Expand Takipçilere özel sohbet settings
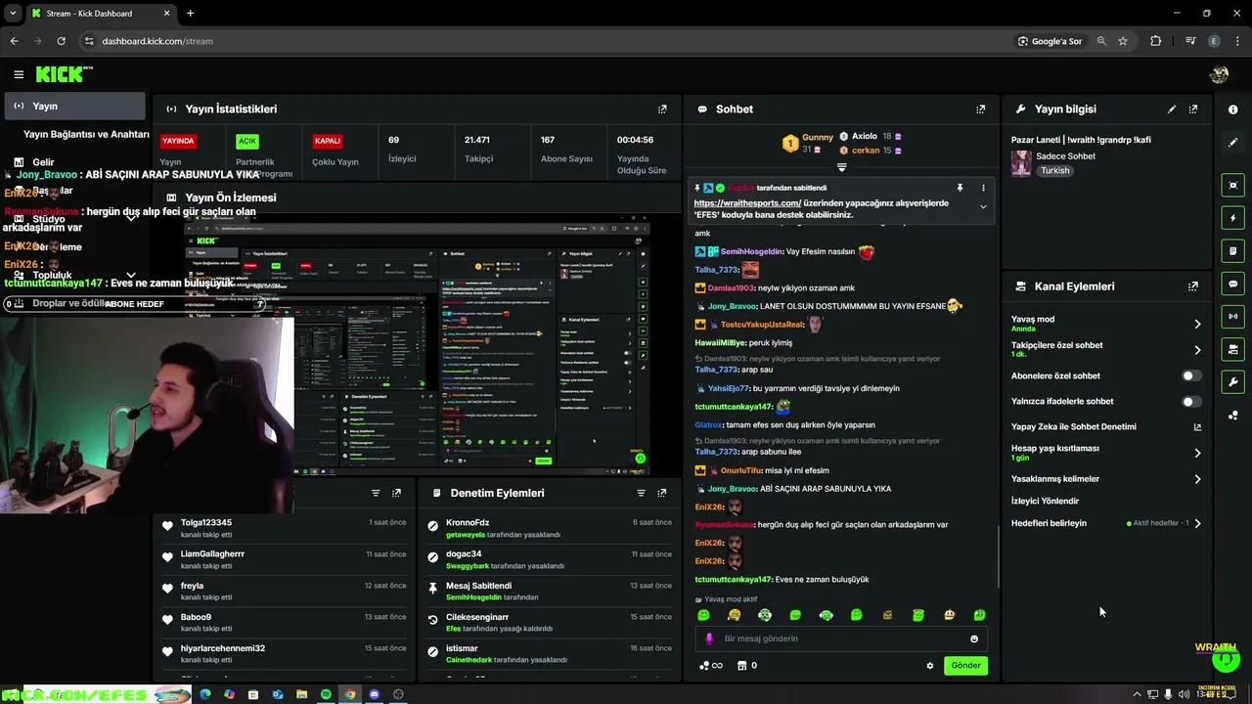 (x=1197, y=350)
